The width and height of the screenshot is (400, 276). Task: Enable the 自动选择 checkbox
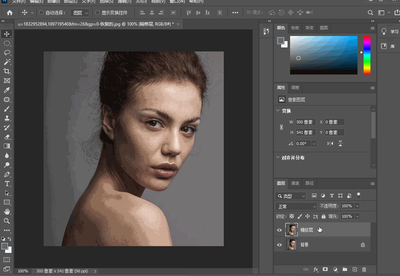pyautogui.click(x=41, y=13)
